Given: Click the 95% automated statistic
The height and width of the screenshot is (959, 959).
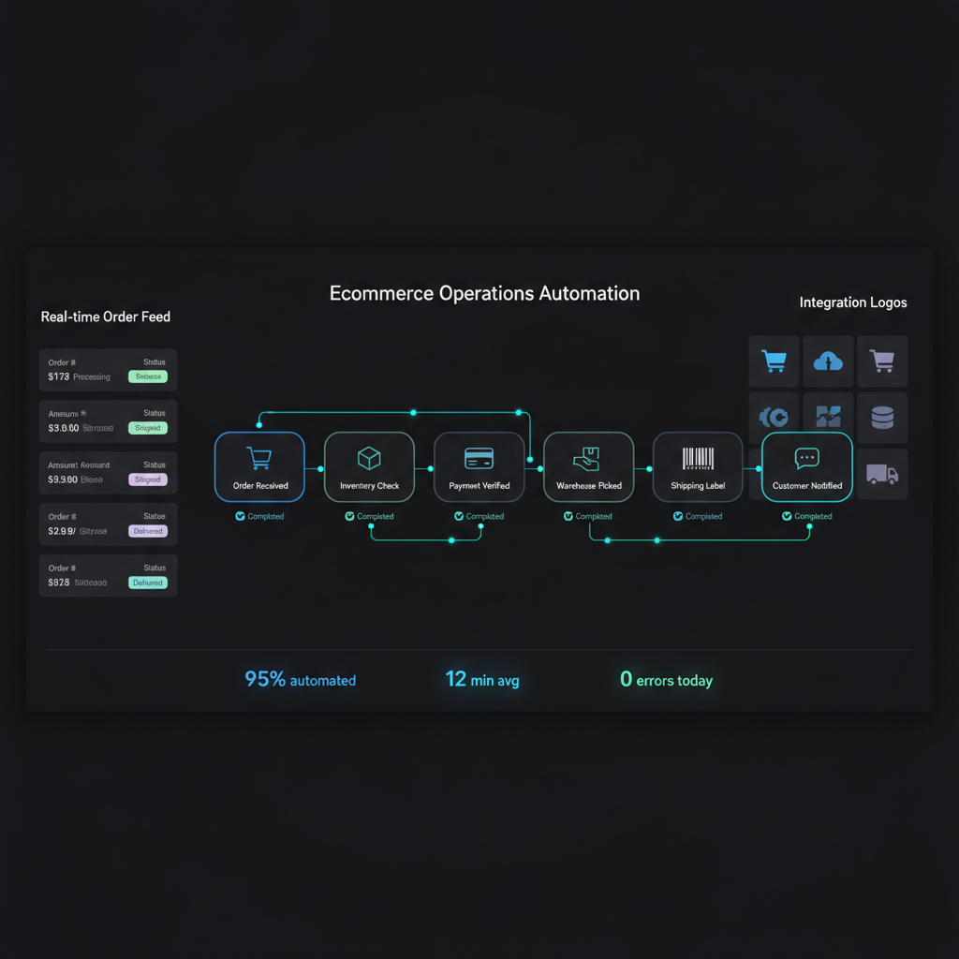Looking at the screenshot, I should click(x=301, y=680).
